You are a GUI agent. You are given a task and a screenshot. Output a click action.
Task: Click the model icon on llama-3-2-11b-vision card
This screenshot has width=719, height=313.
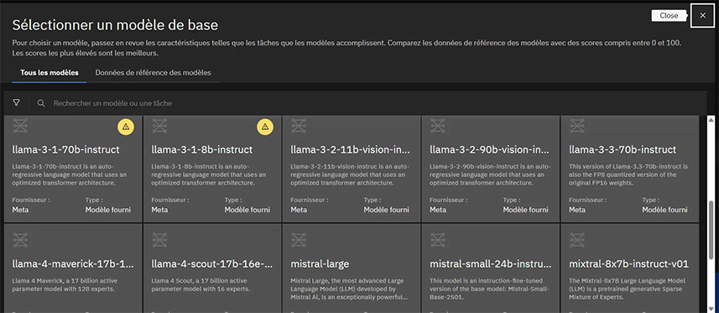point(299,126)
